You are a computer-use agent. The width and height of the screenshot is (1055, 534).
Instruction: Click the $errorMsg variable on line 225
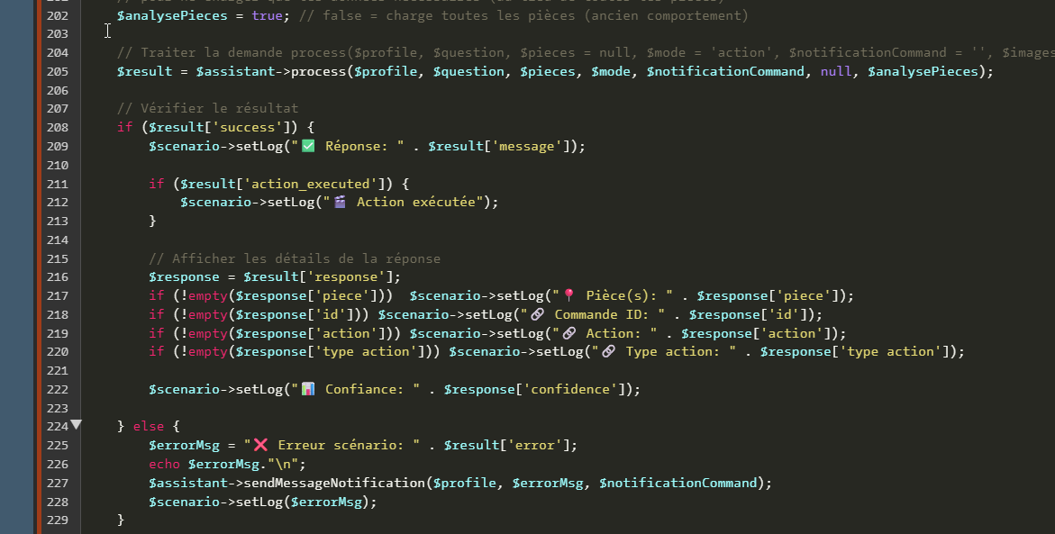point(185,445)
